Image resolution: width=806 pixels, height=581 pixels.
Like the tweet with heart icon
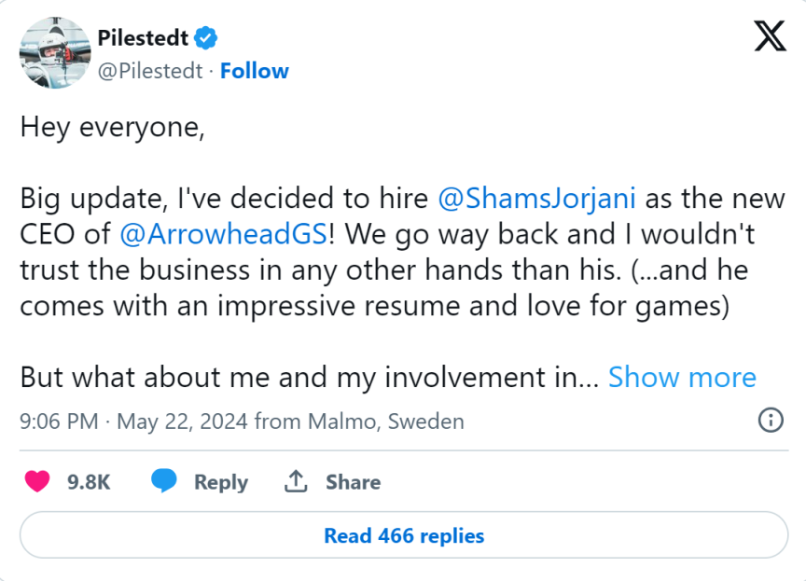pos(37,481)
